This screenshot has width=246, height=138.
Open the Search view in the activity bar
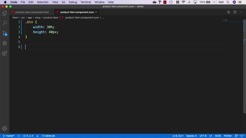5,23
